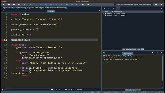Screen dimensions: 165x93
Task: Switch to the Plots tab
Action: click(x=138, y=49)
